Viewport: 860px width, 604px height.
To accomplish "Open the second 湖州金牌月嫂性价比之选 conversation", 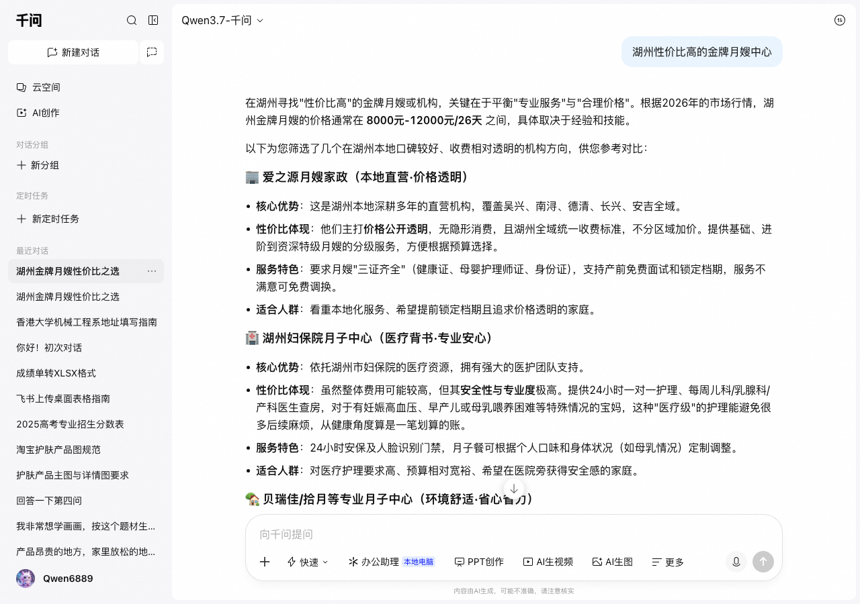I will point(86,297).
